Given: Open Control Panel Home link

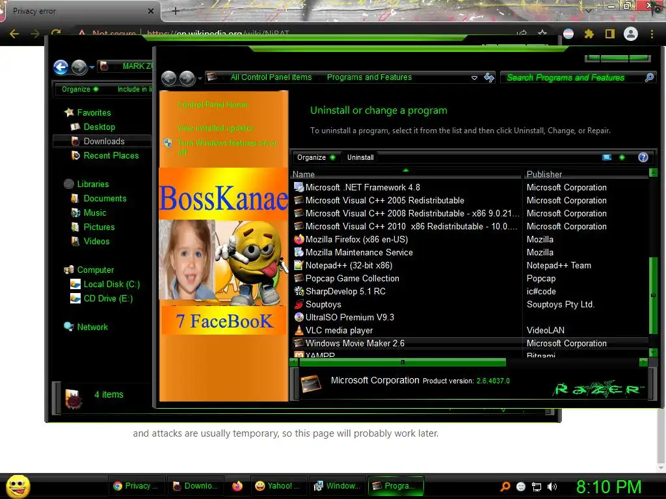Looking at the screenshot, I should pos(213,105).
